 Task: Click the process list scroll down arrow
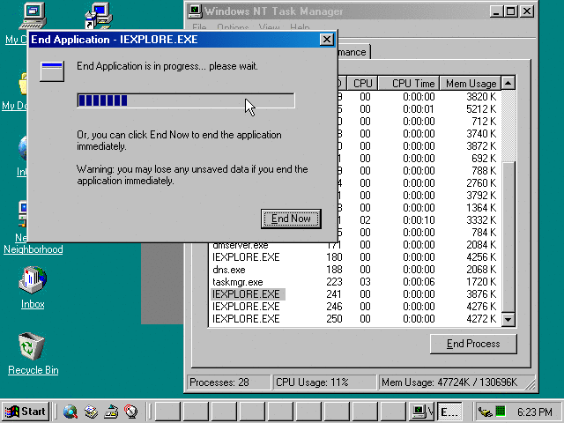pos(508,319)
